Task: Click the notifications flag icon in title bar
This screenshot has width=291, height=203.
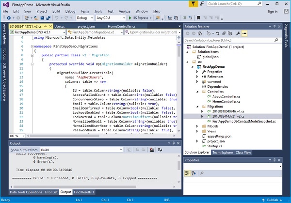Action: [x=194, y=3]
